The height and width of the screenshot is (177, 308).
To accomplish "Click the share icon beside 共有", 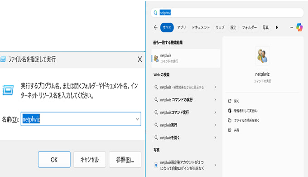I will click(x=230, y=130).
